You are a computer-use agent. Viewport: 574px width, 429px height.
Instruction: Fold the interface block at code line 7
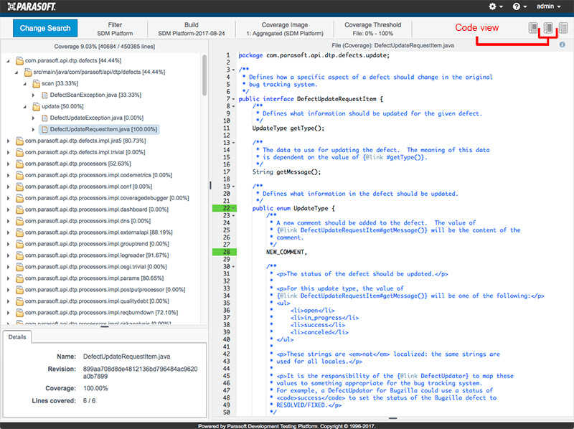click(234, 99)
